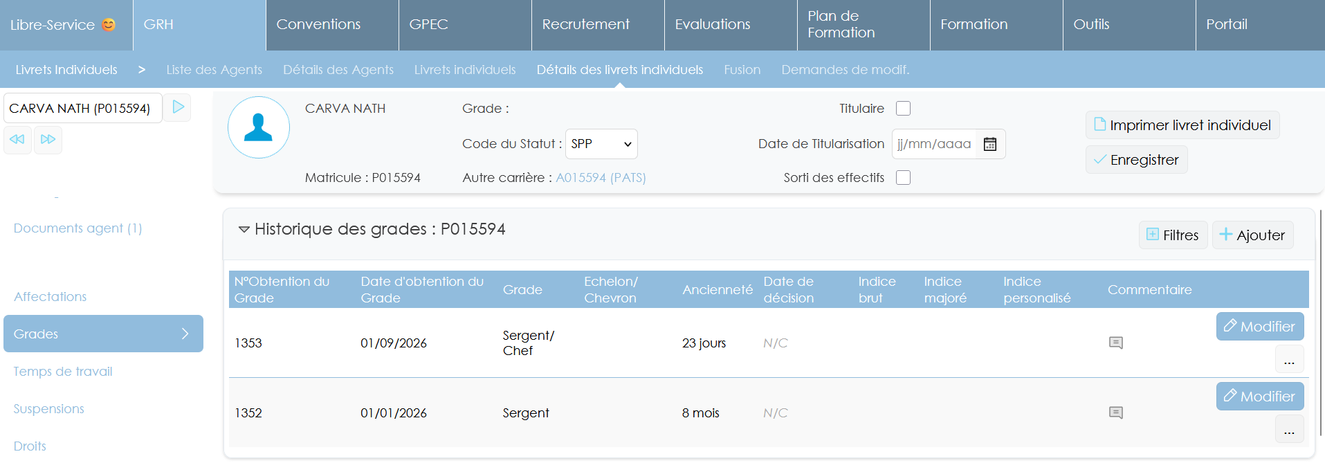This screenshot has height=463, width=1325.
Task: Focus the Date de Titularisation date field
Action: point(934,144)
